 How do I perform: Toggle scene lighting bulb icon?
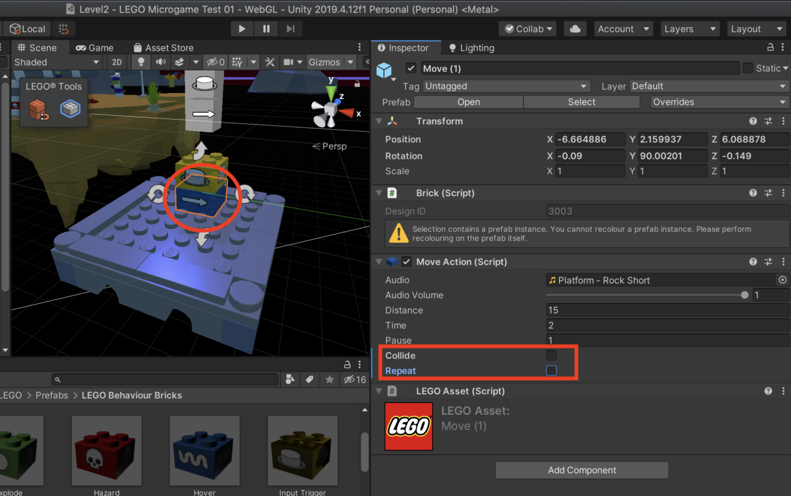click(x=140, y=62)
